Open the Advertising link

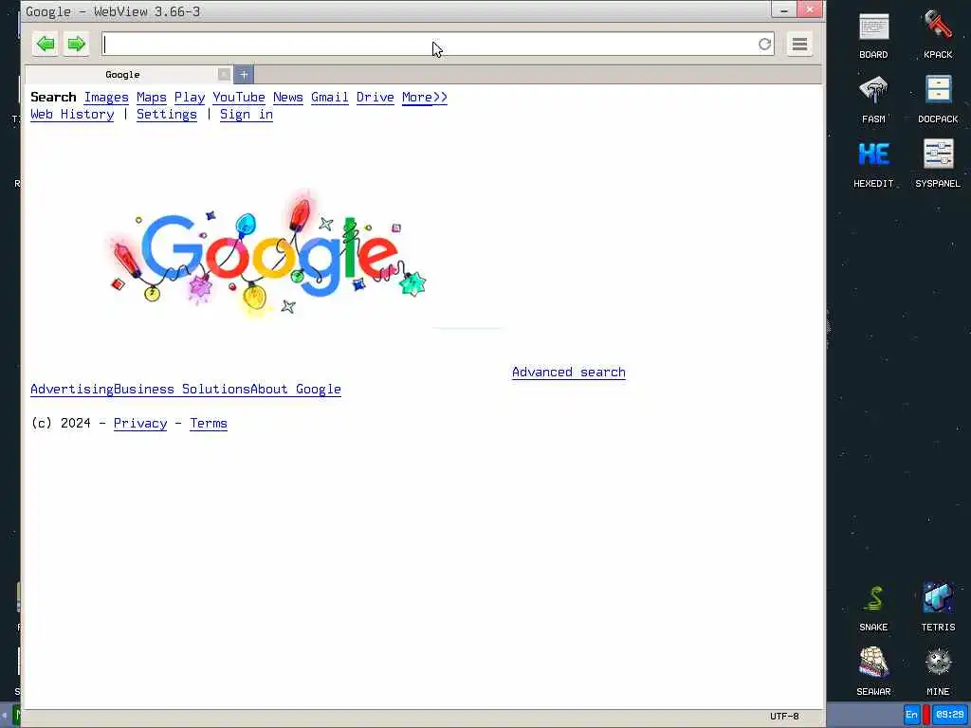pyautogui.click(x=72, y=390)
